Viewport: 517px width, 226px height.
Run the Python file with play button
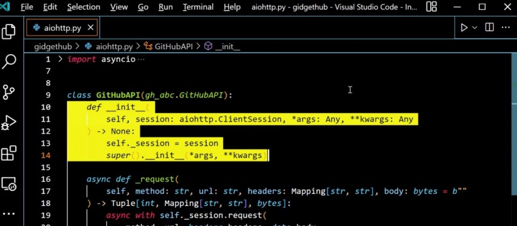pos(464,27)
